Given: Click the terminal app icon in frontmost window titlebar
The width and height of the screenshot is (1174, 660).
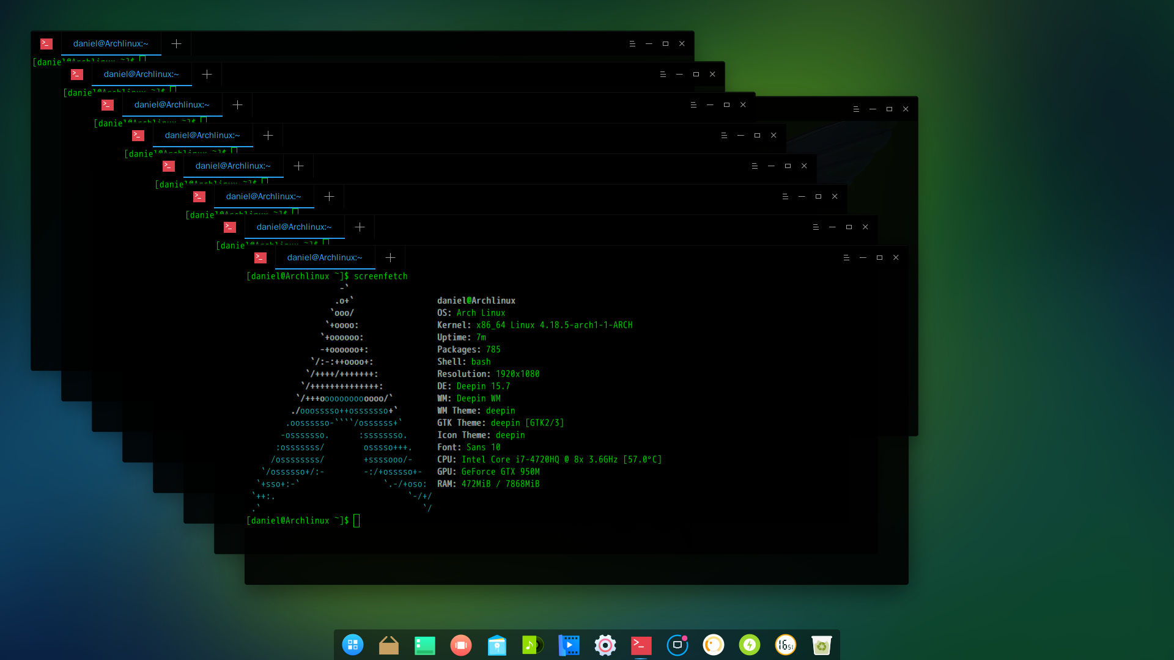Looking at the screenshot, I should (x=260, y=258).
